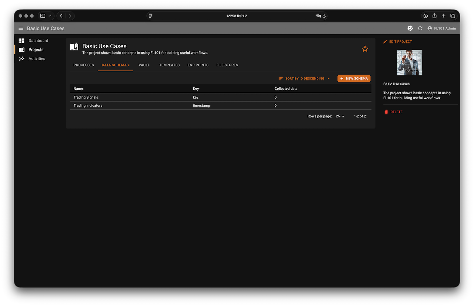
Task: Click the refresh icon in app header
Action: point(420,28)
